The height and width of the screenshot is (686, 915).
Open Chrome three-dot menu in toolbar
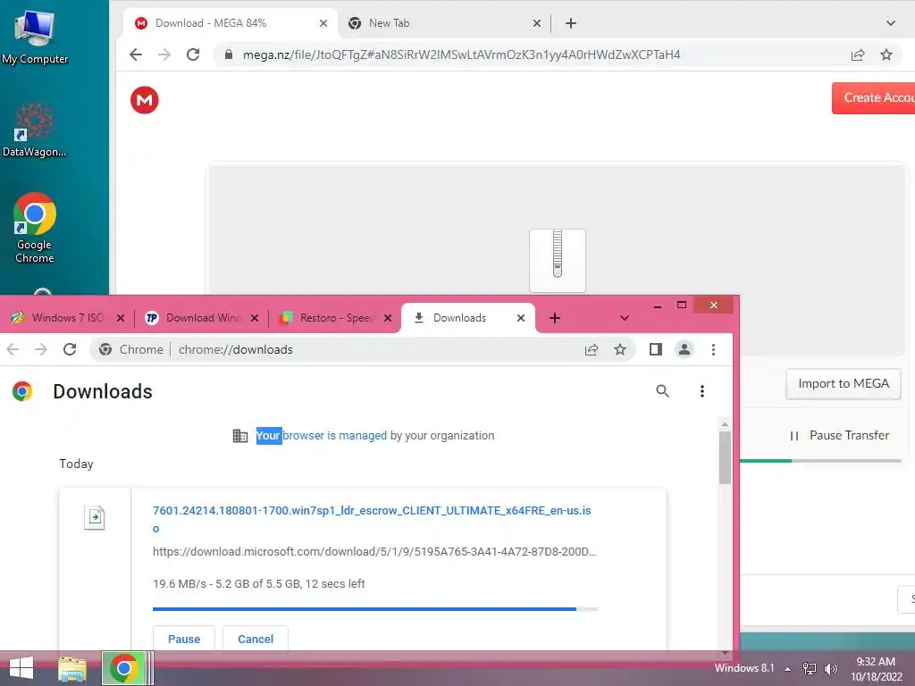(x=713, y=349)
